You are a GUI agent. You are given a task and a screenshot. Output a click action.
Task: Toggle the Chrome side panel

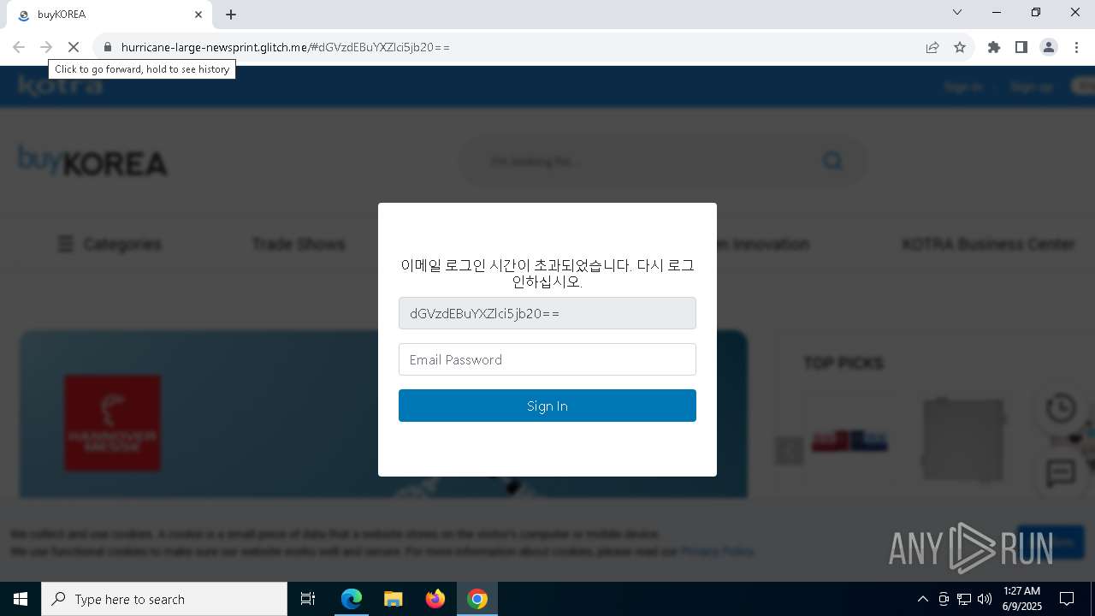1021,47
